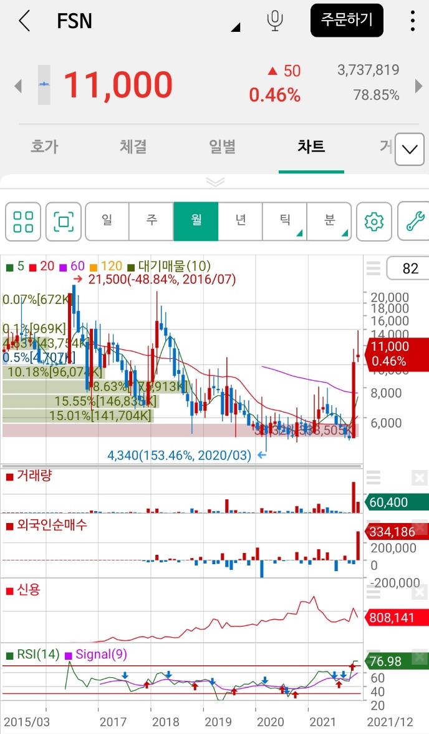The height and width of the screenshot is (734, 429).
Task: Tap the RSI(14) legend label
Action: pos(33,654)
